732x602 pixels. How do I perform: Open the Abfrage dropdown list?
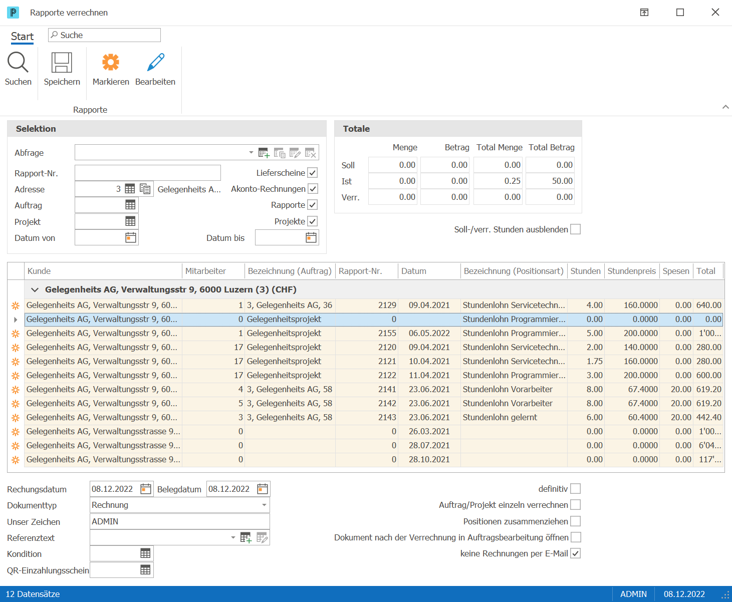251,152
